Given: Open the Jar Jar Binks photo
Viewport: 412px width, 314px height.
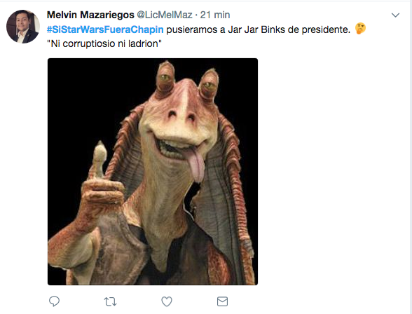Looking at the screenshot, I should (153, 172).
